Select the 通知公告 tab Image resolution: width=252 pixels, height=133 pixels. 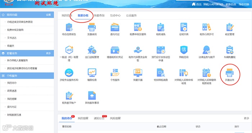click(x=99, y=118)
